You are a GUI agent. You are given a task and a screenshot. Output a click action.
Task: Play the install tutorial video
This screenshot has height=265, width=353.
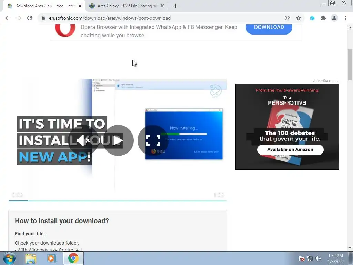(x=118, y=140)
